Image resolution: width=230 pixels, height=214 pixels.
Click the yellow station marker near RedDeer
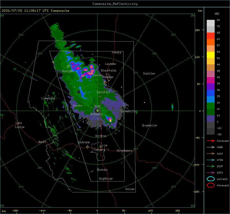105,83
